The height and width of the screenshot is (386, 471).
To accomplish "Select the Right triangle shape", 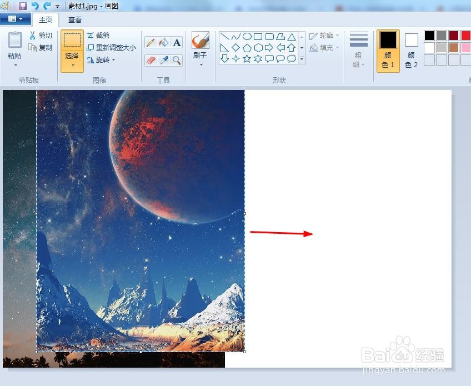I will tap(225, 48).
